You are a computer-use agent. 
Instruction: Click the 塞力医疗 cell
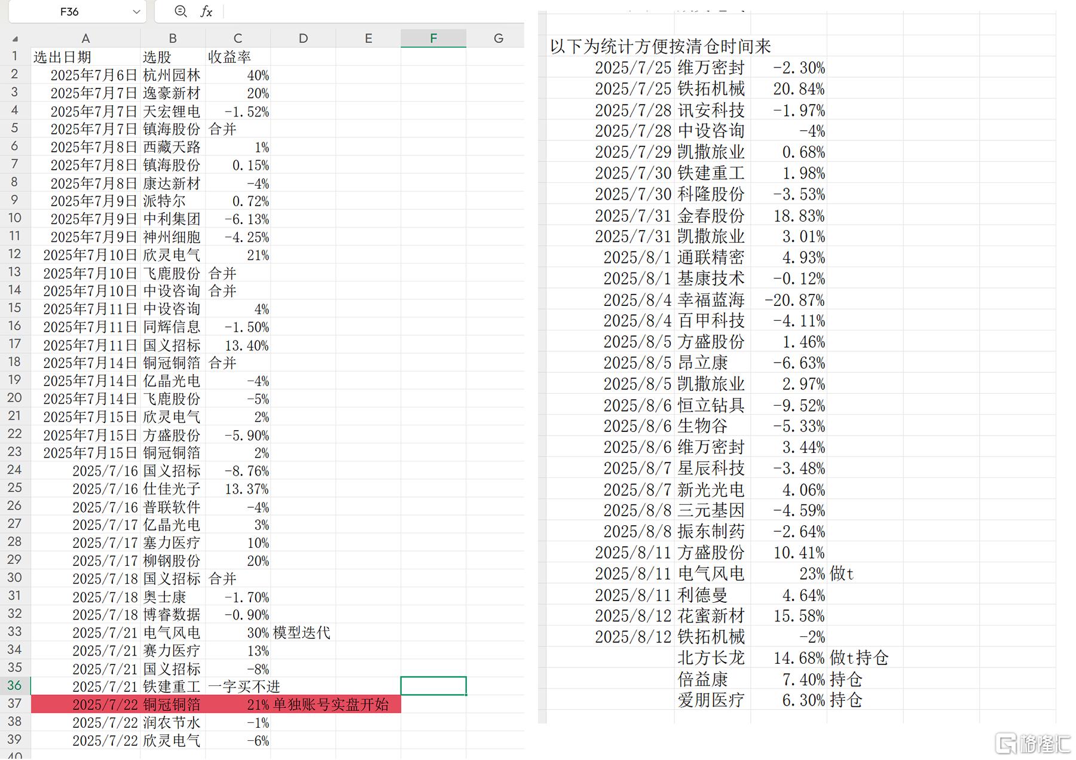(172, 543)
